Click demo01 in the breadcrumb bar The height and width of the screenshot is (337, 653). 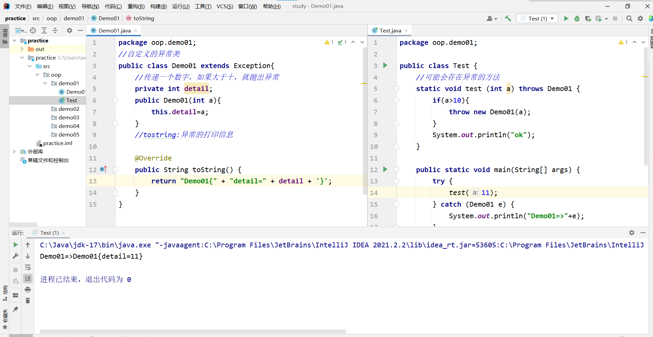[x=74, y=18]
